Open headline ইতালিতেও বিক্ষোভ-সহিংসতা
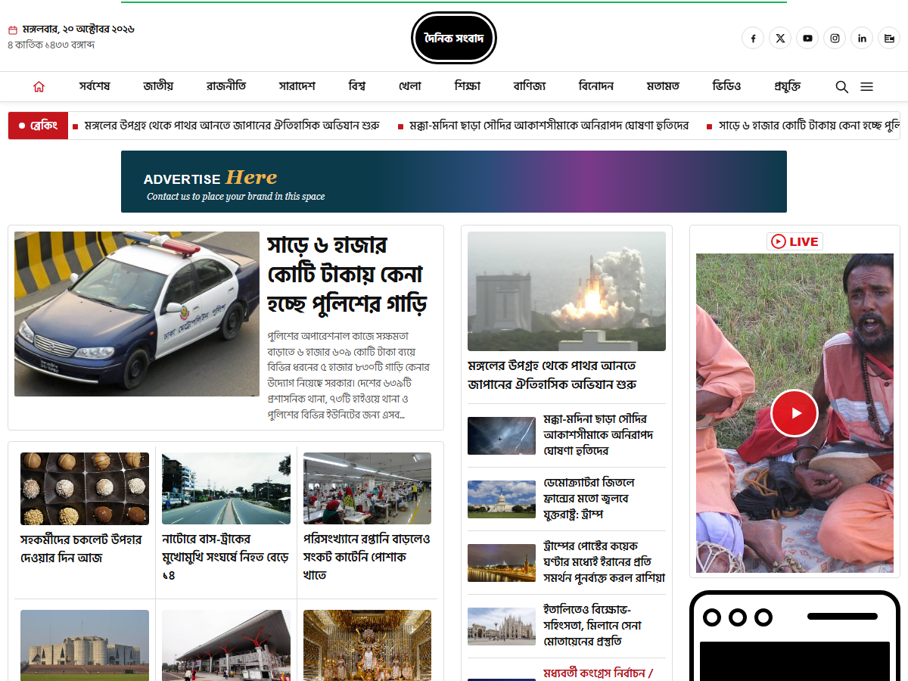 [592, 626]
